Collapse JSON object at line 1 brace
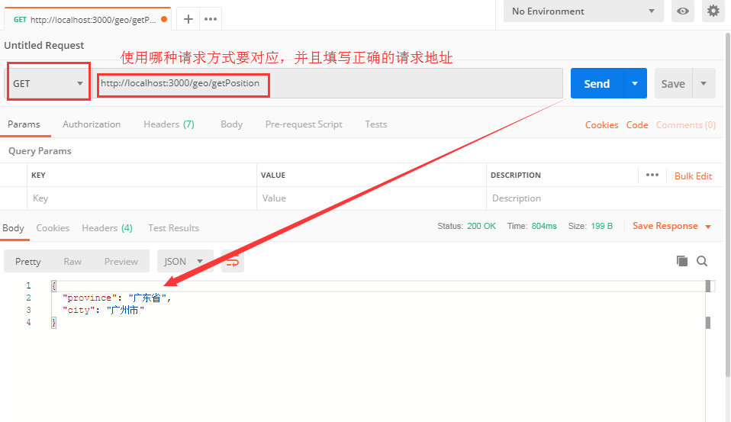Screen dimensions: 731x422 [54, 285]
